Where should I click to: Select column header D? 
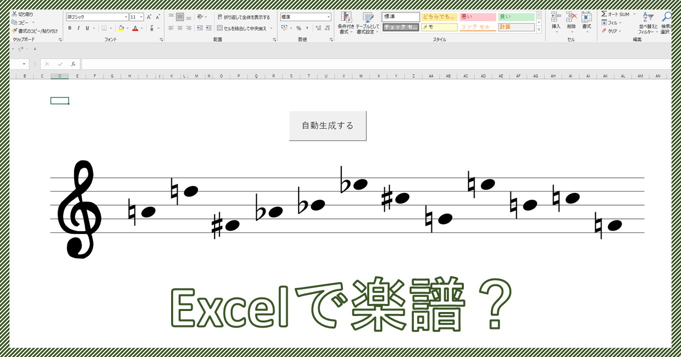point(60,76)
